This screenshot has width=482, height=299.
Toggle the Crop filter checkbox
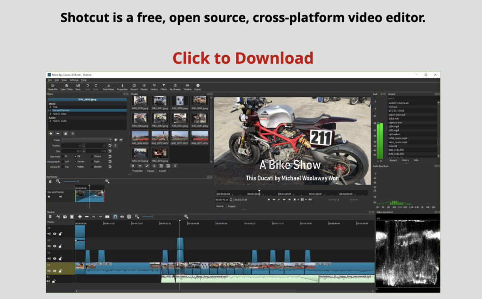click(x=50, y=107)
